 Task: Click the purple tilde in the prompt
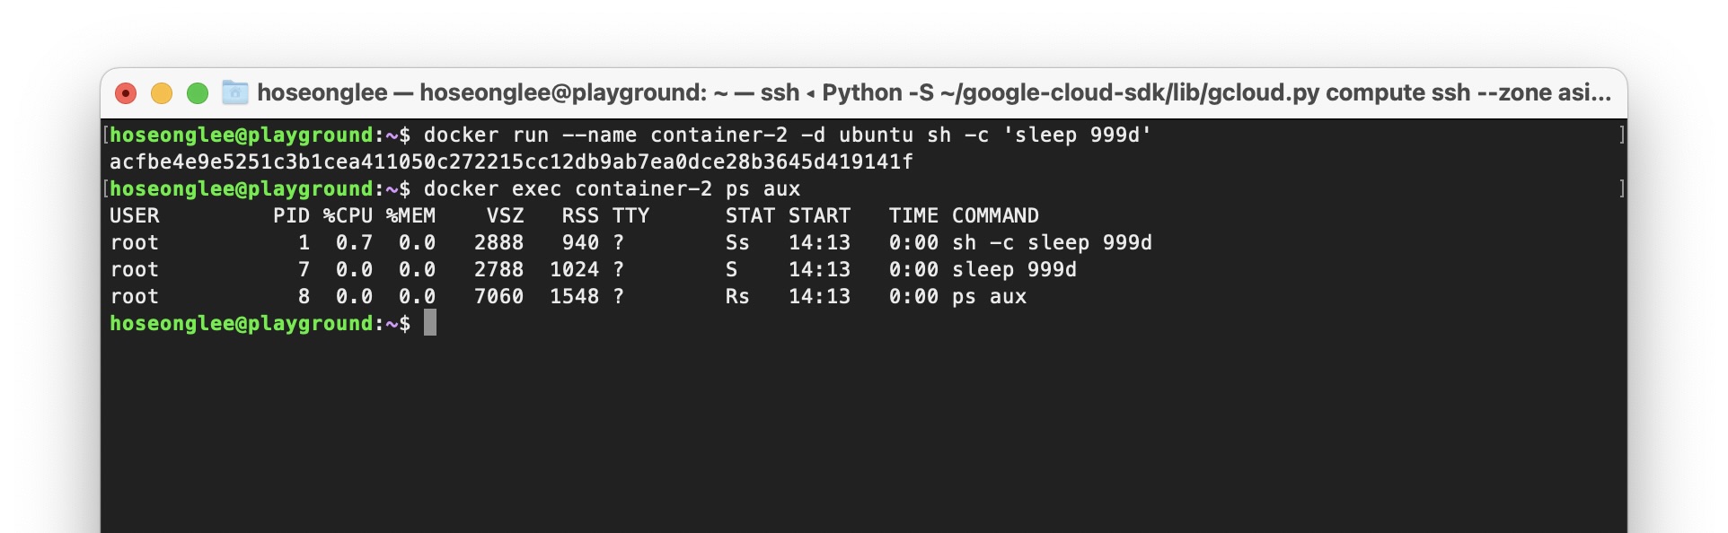click(390, 323)
